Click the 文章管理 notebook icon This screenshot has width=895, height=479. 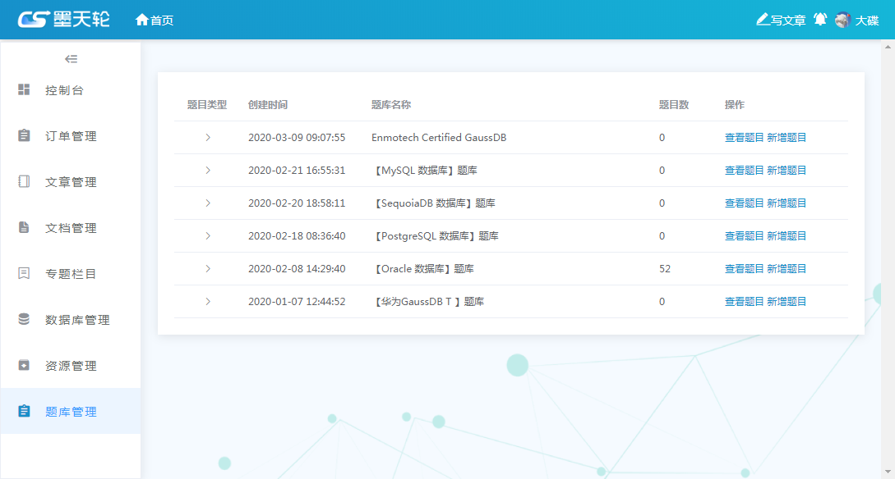24,181
